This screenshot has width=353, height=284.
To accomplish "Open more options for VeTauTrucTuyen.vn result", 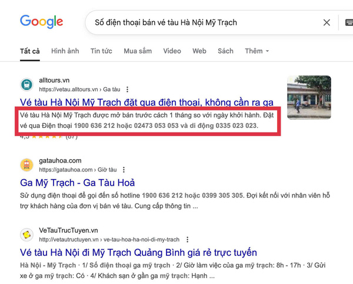I will click(x=188, y=240).
